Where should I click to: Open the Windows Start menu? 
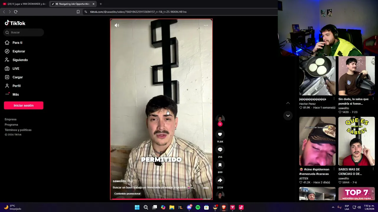(137, 207)
